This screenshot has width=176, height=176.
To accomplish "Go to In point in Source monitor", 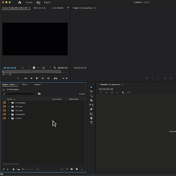I will click(26, 78).
